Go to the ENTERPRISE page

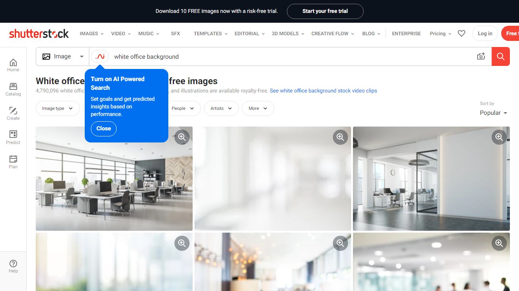(x=406, y=33)
